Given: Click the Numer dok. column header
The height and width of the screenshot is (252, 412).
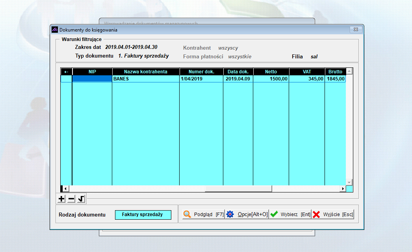Looking at the screenshot, I should pos(201,71).
